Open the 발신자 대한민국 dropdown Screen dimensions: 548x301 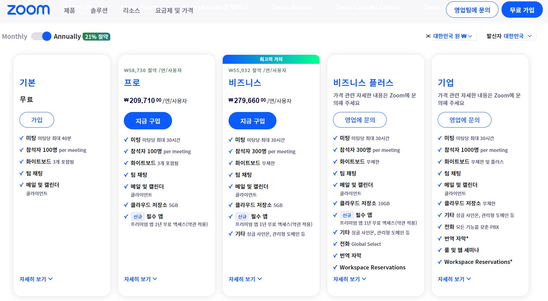click(x=508, y=35)
